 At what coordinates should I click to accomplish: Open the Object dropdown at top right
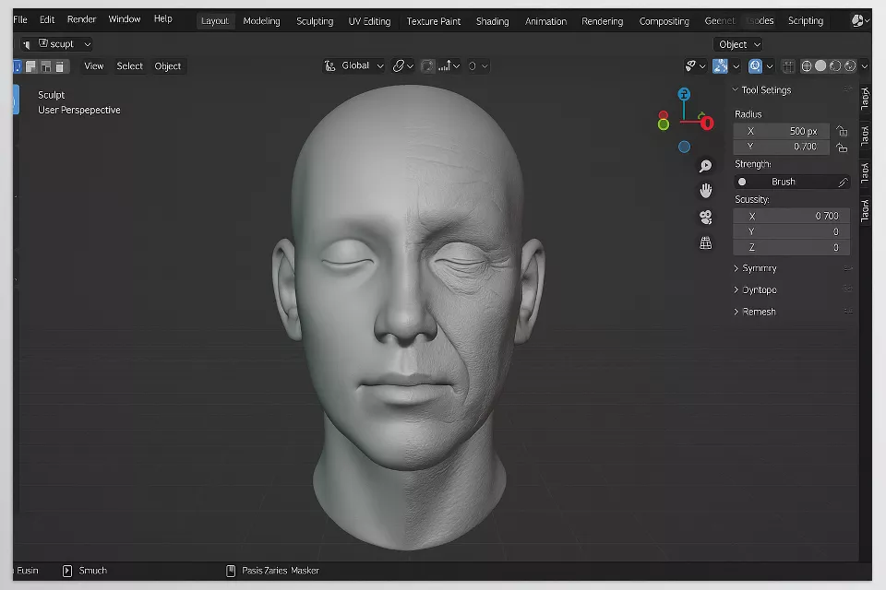739,44
